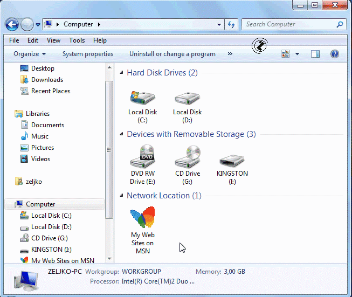Show more toolbar commands chevron
The width and height of the screenshot is (352, 297).
pos(230,54)
